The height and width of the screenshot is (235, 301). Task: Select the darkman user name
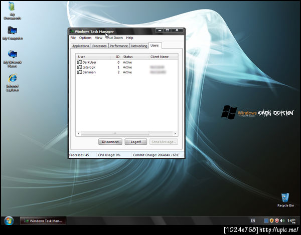89,72
